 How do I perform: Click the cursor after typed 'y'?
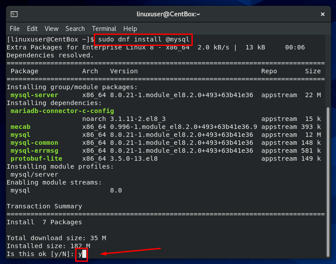(84, 254)
